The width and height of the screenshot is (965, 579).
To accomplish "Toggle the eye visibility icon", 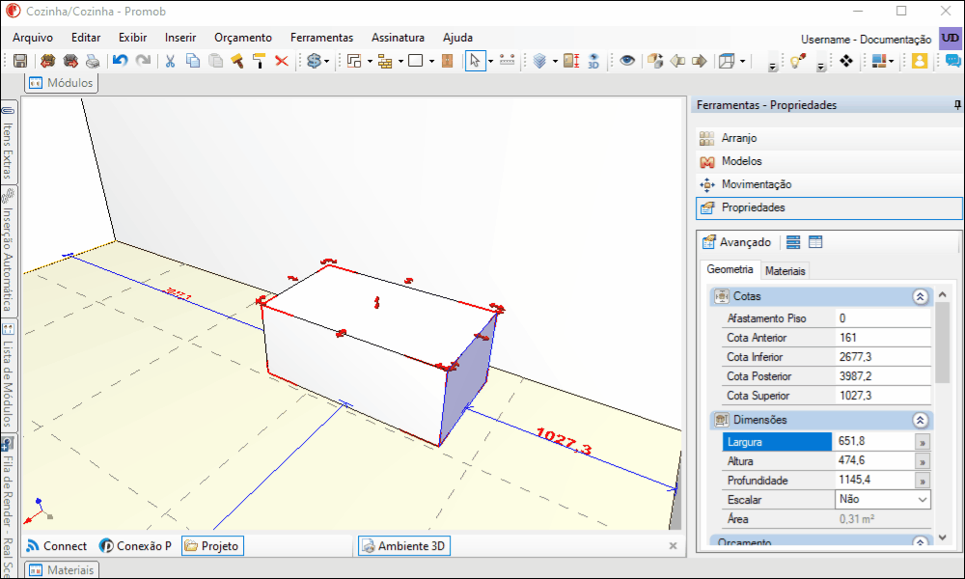I will 627,60.
